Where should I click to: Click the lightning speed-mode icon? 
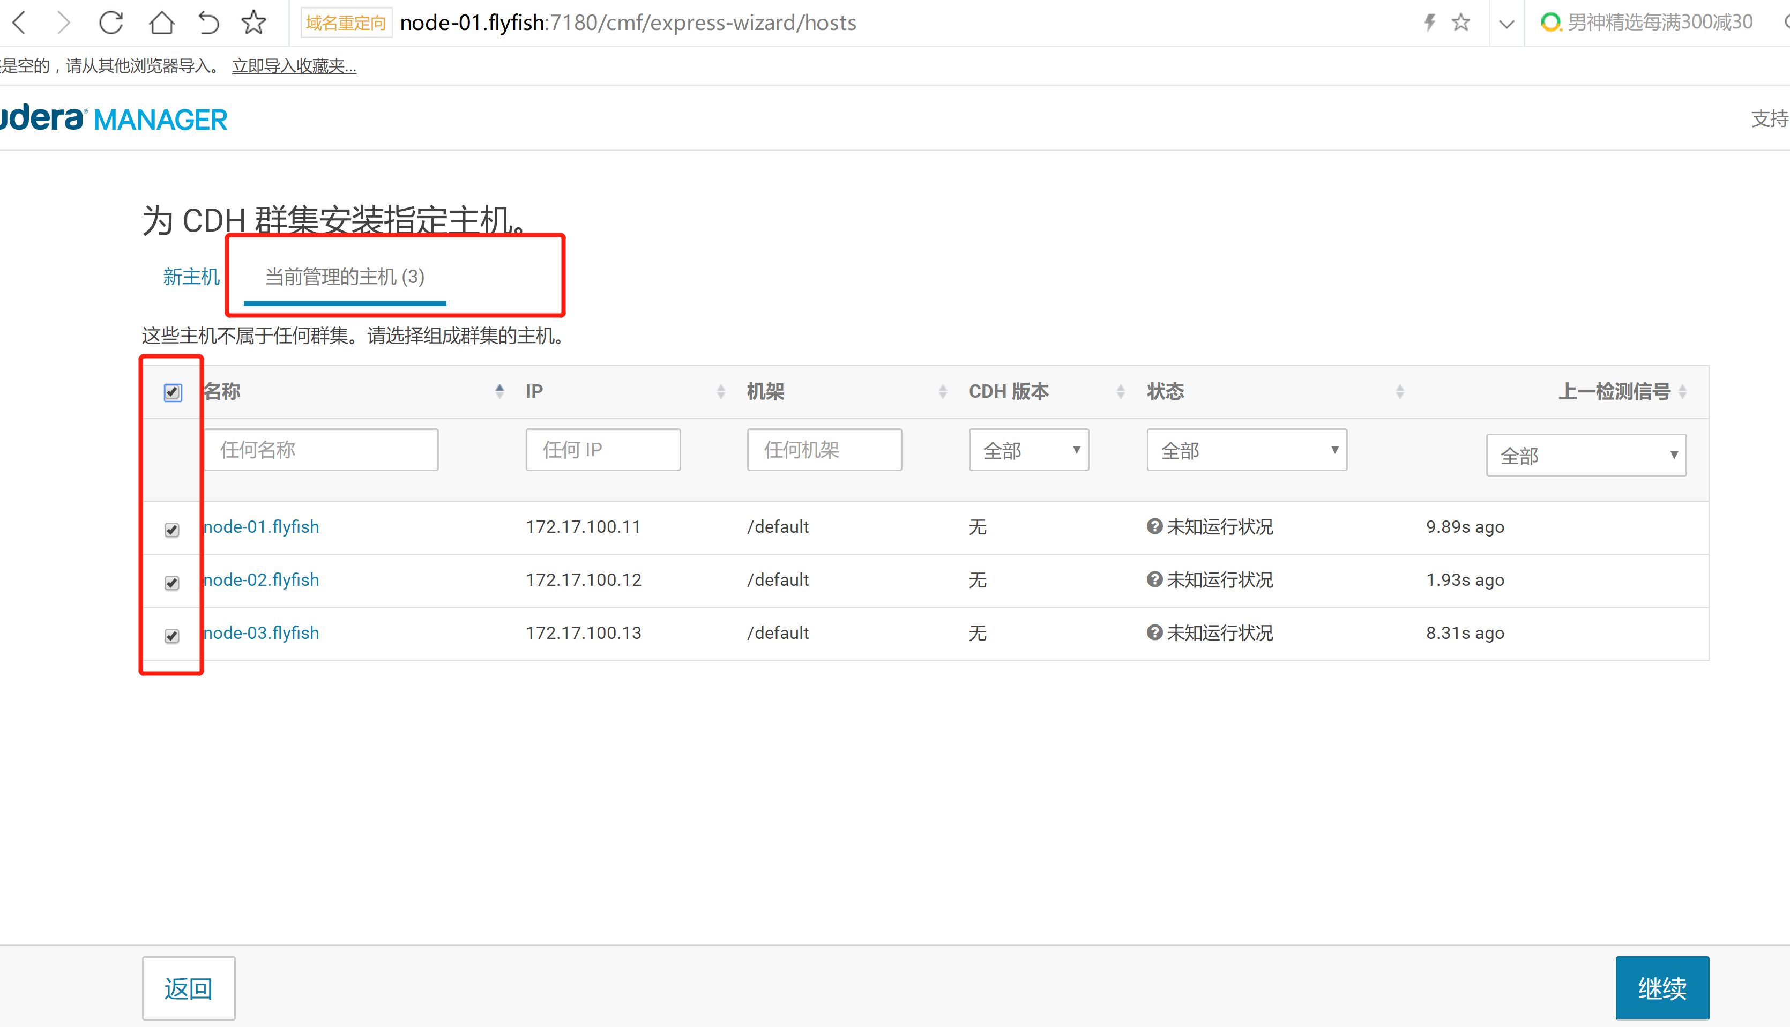[x=1430, y=23]
